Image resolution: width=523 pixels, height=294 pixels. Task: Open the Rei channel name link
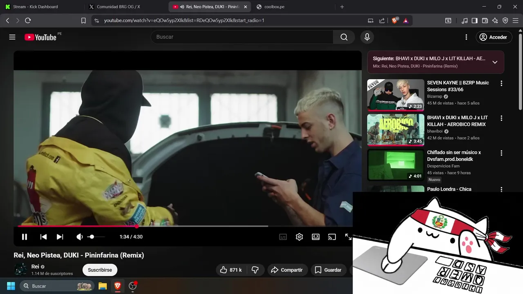pos(35,267)
